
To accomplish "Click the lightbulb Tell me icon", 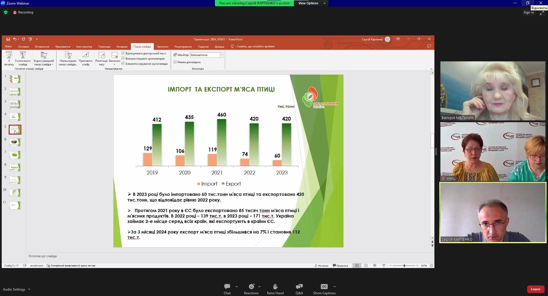I will click(x=232, y=47).
